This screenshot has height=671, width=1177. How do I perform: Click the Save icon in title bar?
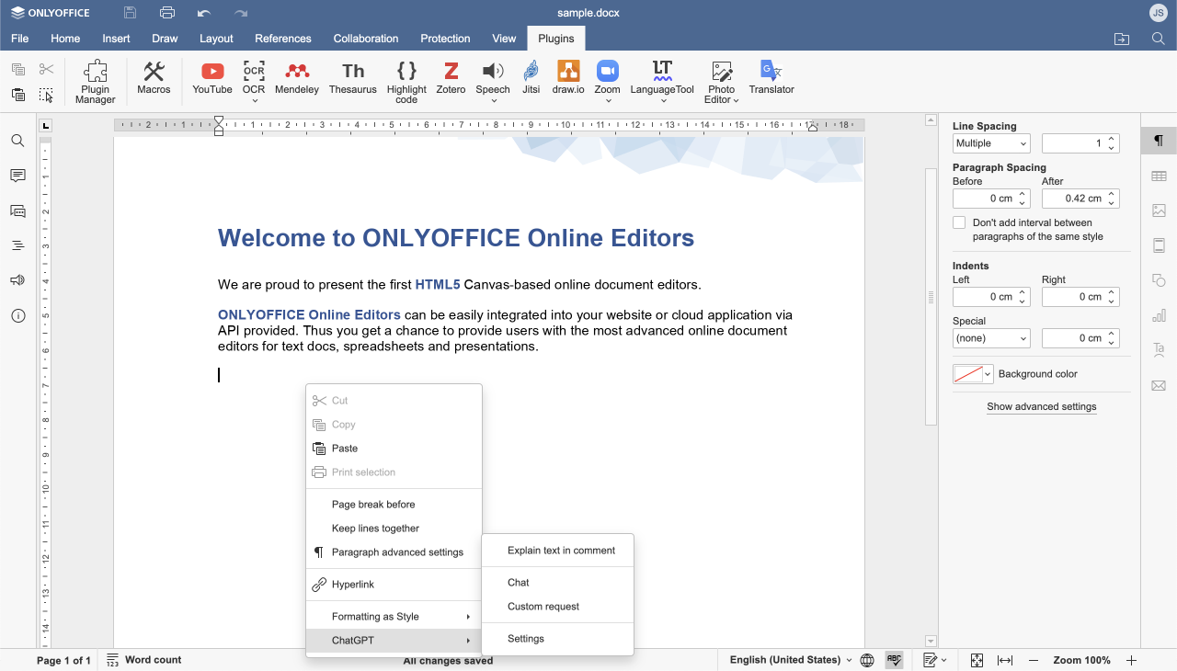click(131, 13)
